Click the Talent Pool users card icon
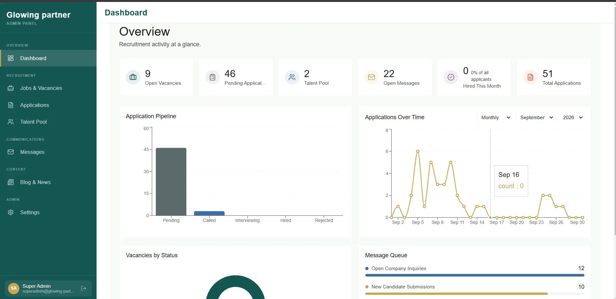This screenshot has width=616, height=299. [292, 77]
